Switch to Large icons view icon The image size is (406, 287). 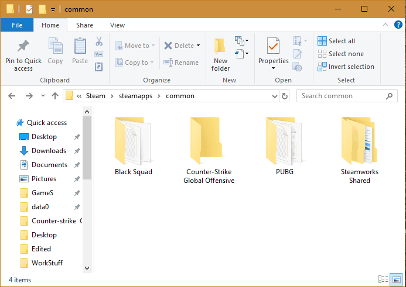[397, 279]
